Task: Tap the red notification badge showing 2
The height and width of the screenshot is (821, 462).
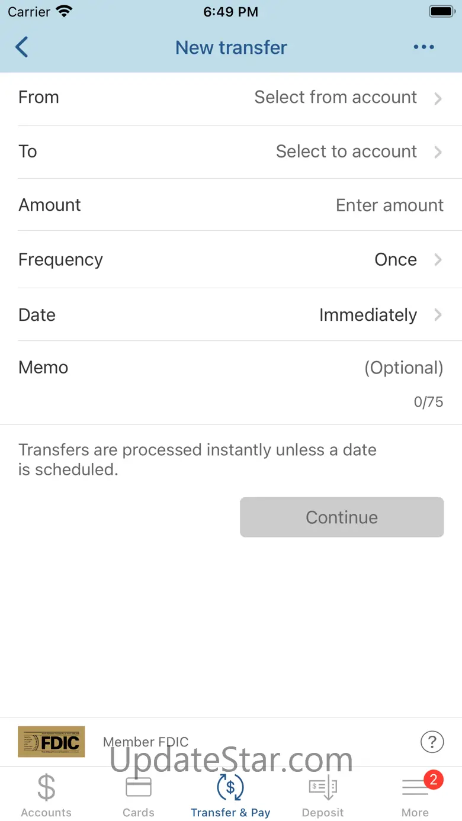Action: pyautogui.click(x=434, y=780)
